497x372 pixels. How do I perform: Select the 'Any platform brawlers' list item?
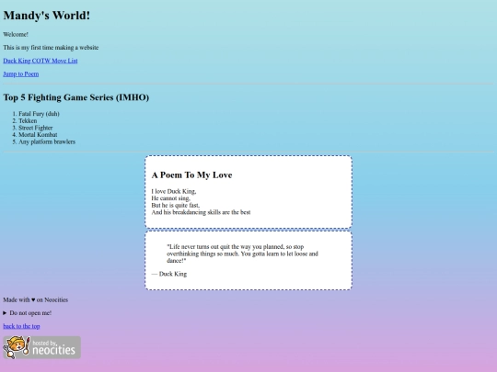(x=47, y=141)
